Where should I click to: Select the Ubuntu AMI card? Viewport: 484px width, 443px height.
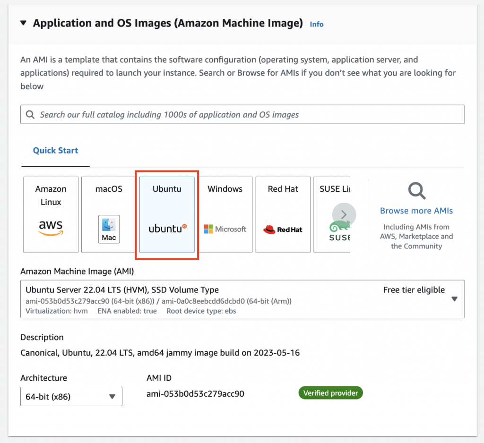pos(167,214)
